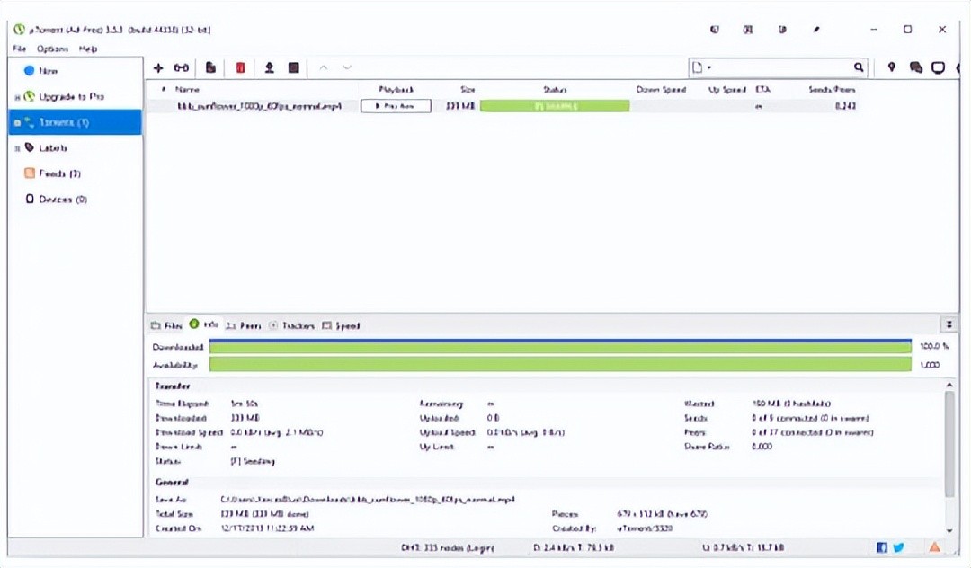971x568 pixels.
Task: Expand the Upgrade to Pro tree node
Action: tap(18, 97)
